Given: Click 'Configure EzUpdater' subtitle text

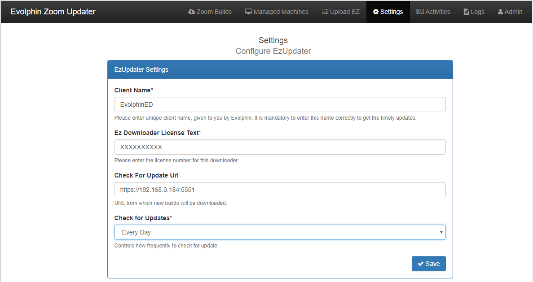Looking at the screenshot, I should (x=273, y=51).
